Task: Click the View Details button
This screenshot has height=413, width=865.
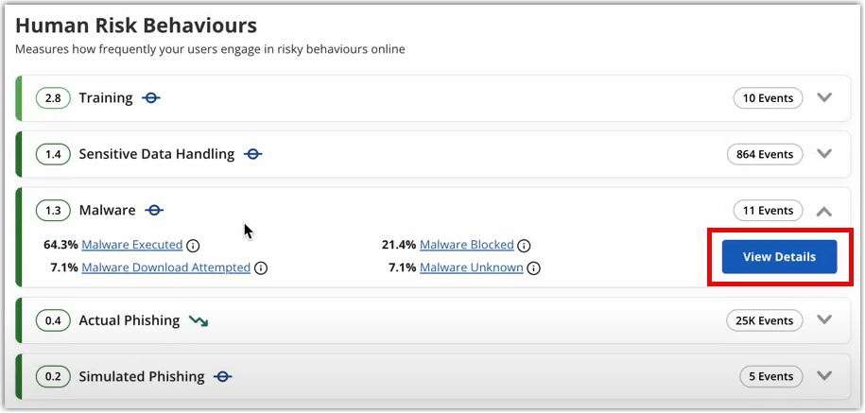Action: [780, 257]
